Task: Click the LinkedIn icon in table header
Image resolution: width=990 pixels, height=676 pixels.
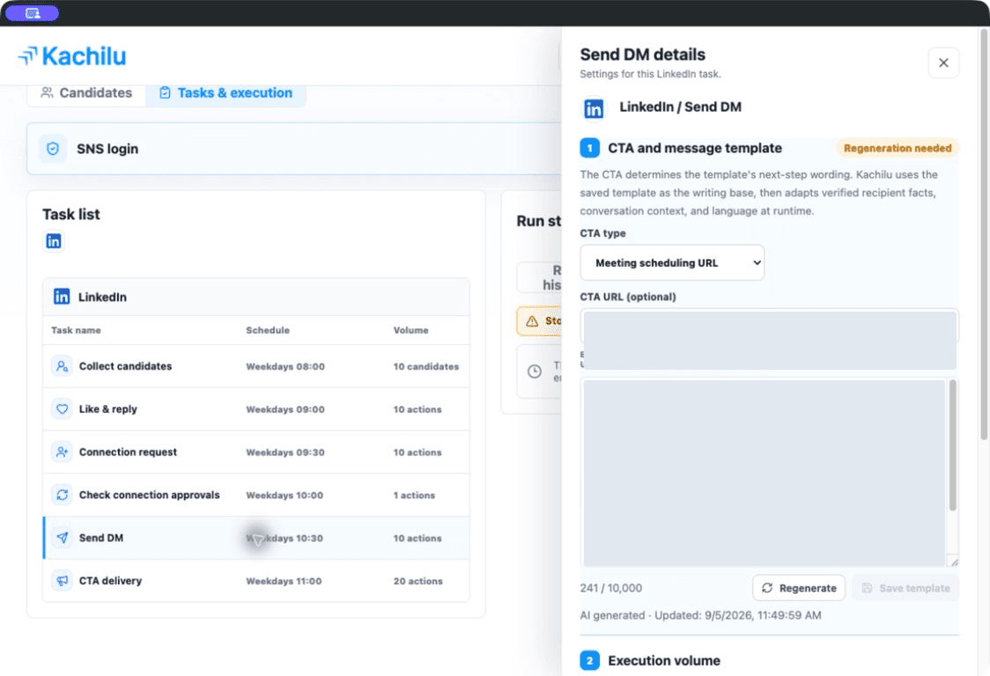Action: coord(62,297)
